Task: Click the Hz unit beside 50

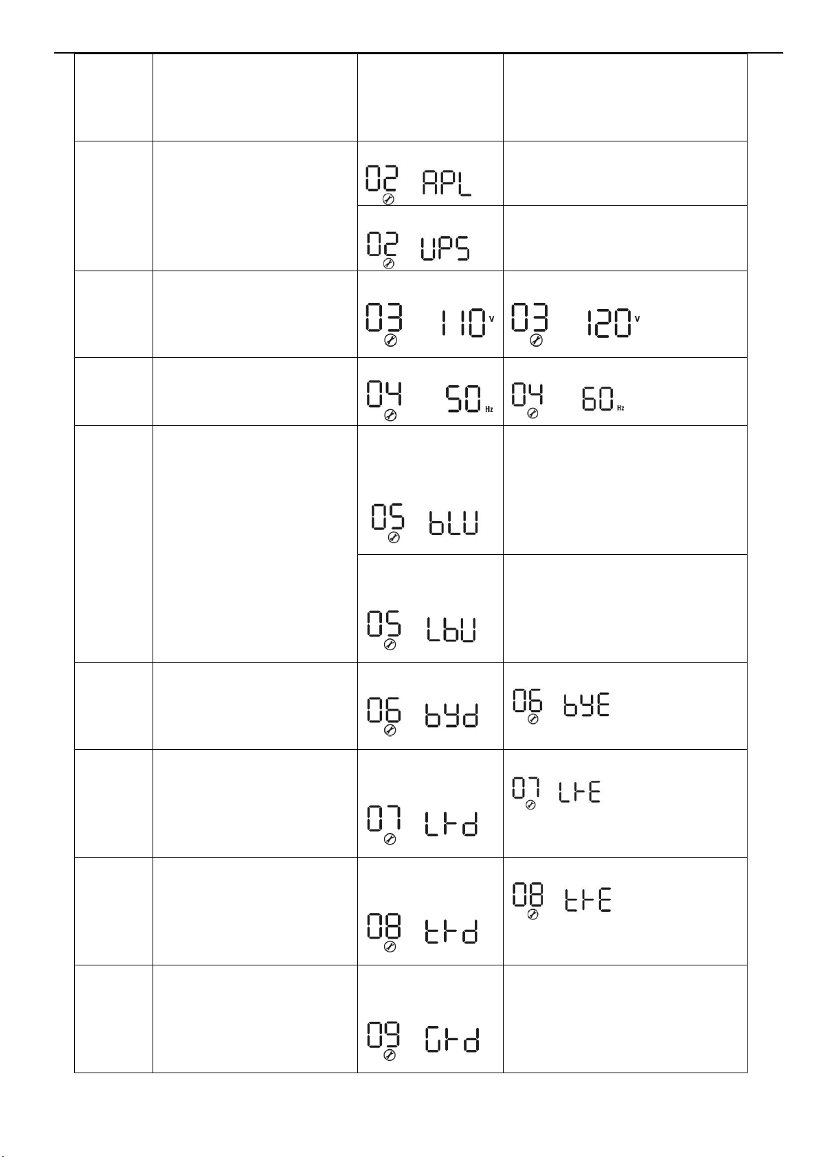Action: click(x=489, y=409)
